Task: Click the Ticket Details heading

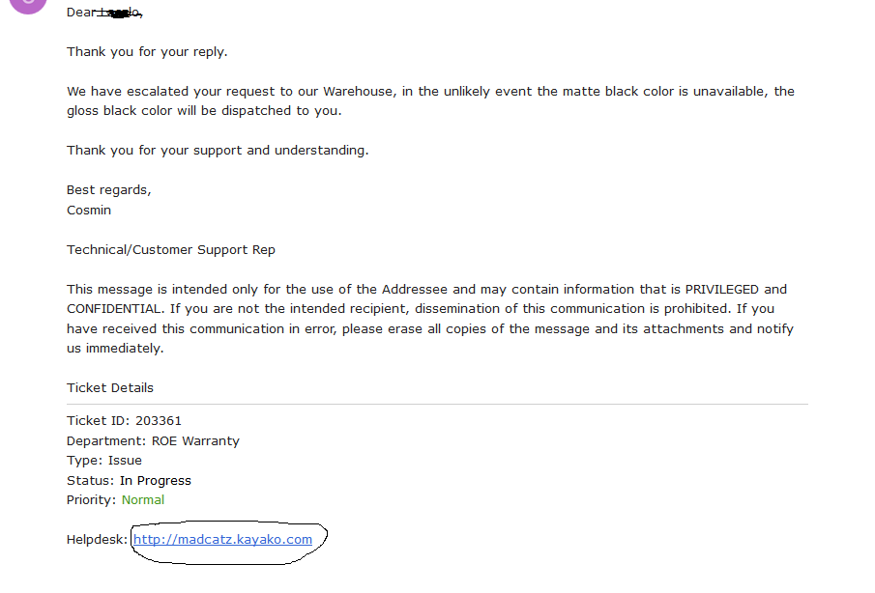Action: point(110,388)
